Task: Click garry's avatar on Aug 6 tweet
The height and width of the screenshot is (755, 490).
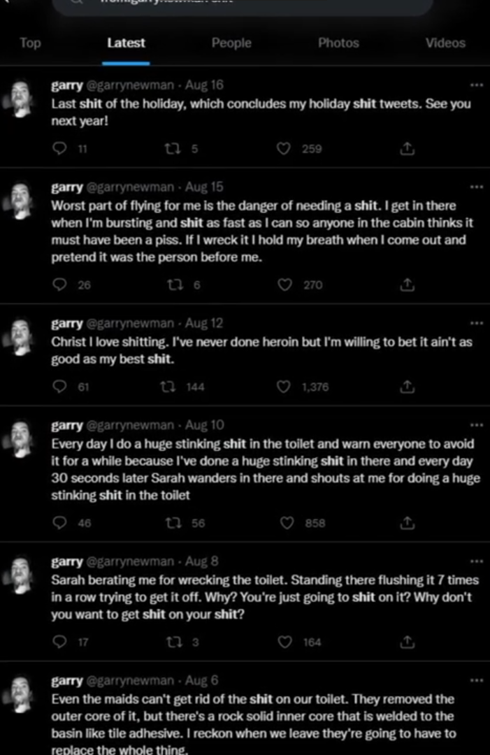Action: pyautogui.click(x=20, y=694)
